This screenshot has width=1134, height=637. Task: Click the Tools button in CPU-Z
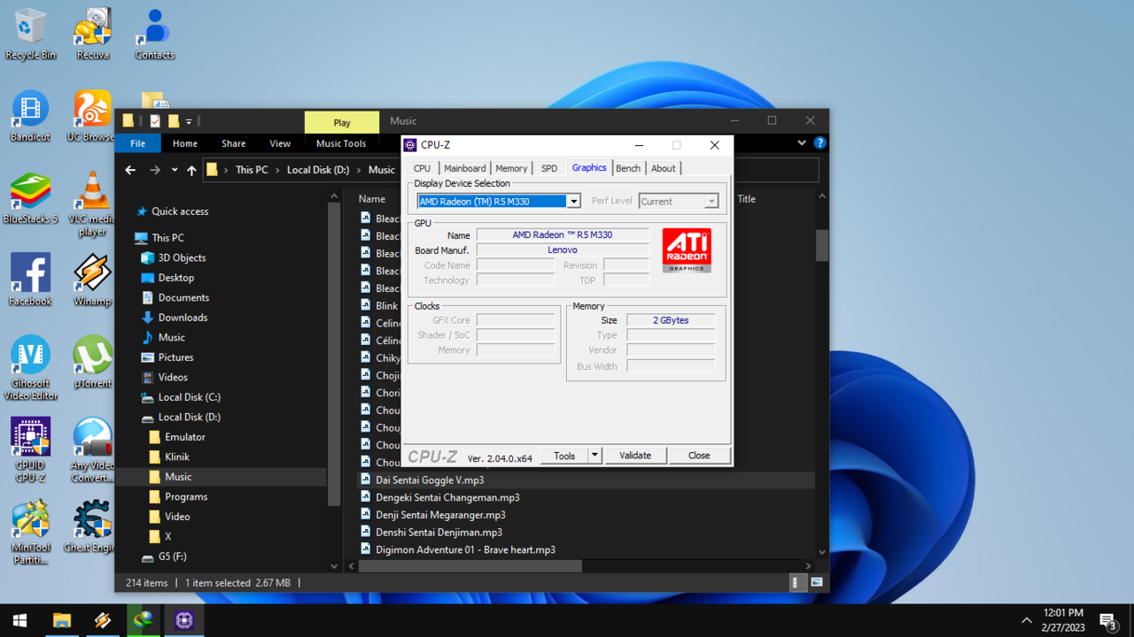click(x=565, y=456)
